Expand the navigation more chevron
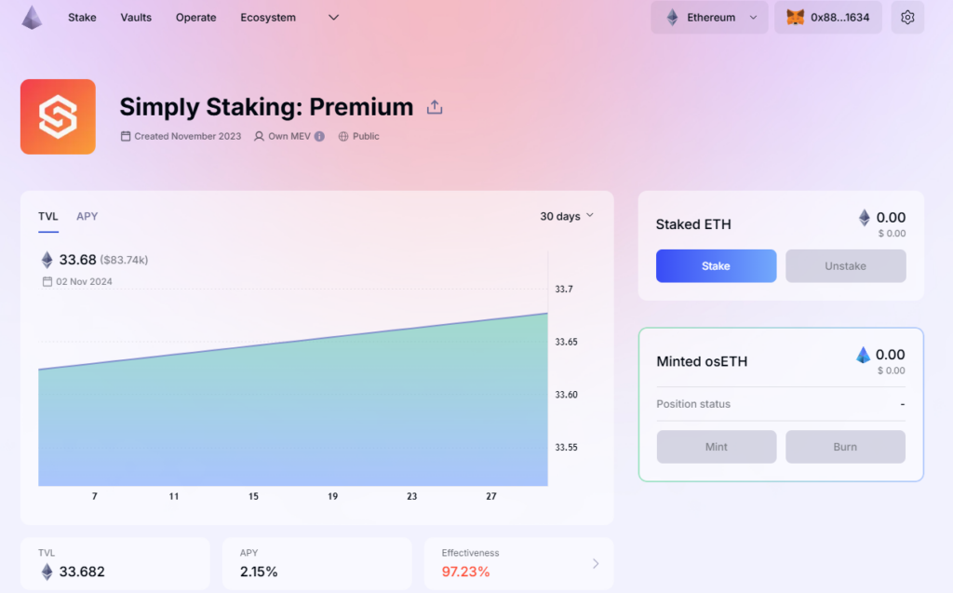The width and height of the screenshot is (953, 593). 334,18
